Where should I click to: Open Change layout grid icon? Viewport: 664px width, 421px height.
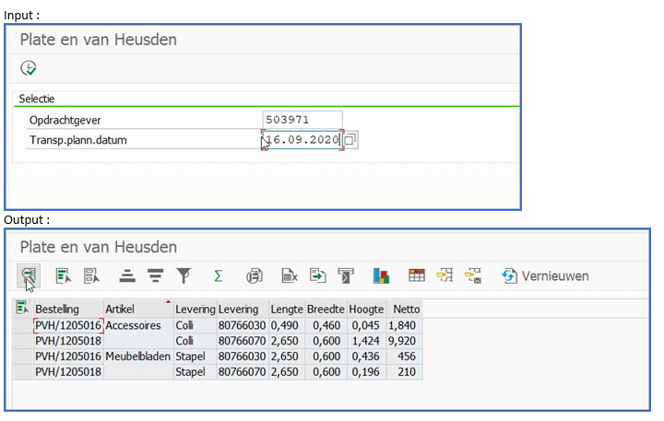click(417, 275)
